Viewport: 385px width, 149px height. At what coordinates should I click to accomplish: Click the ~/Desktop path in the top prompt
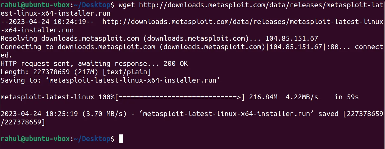(x=92, y=5)
